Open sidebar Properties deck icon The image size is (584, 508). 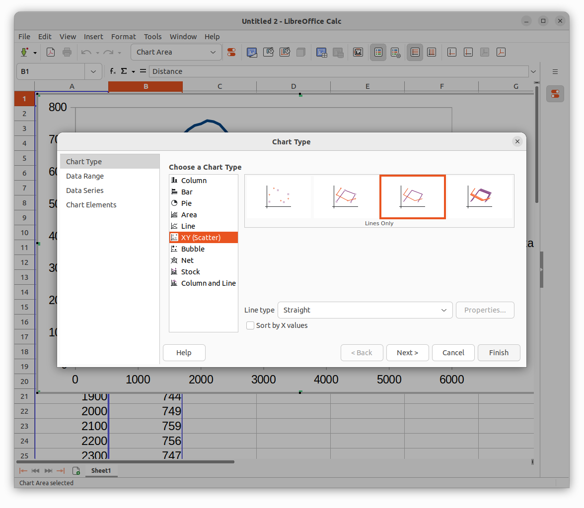tap(555, 94)
